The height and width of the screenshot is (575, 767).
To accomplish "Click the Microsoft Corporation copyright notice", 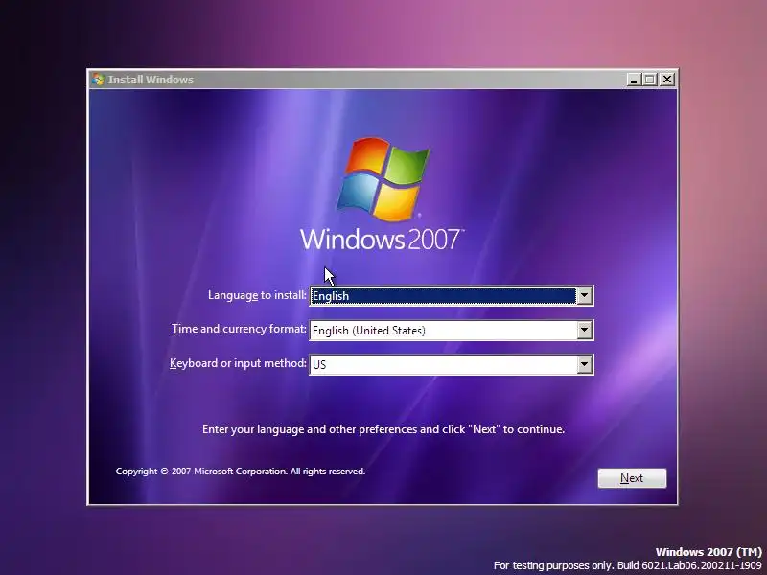I will tap(241, 471).
